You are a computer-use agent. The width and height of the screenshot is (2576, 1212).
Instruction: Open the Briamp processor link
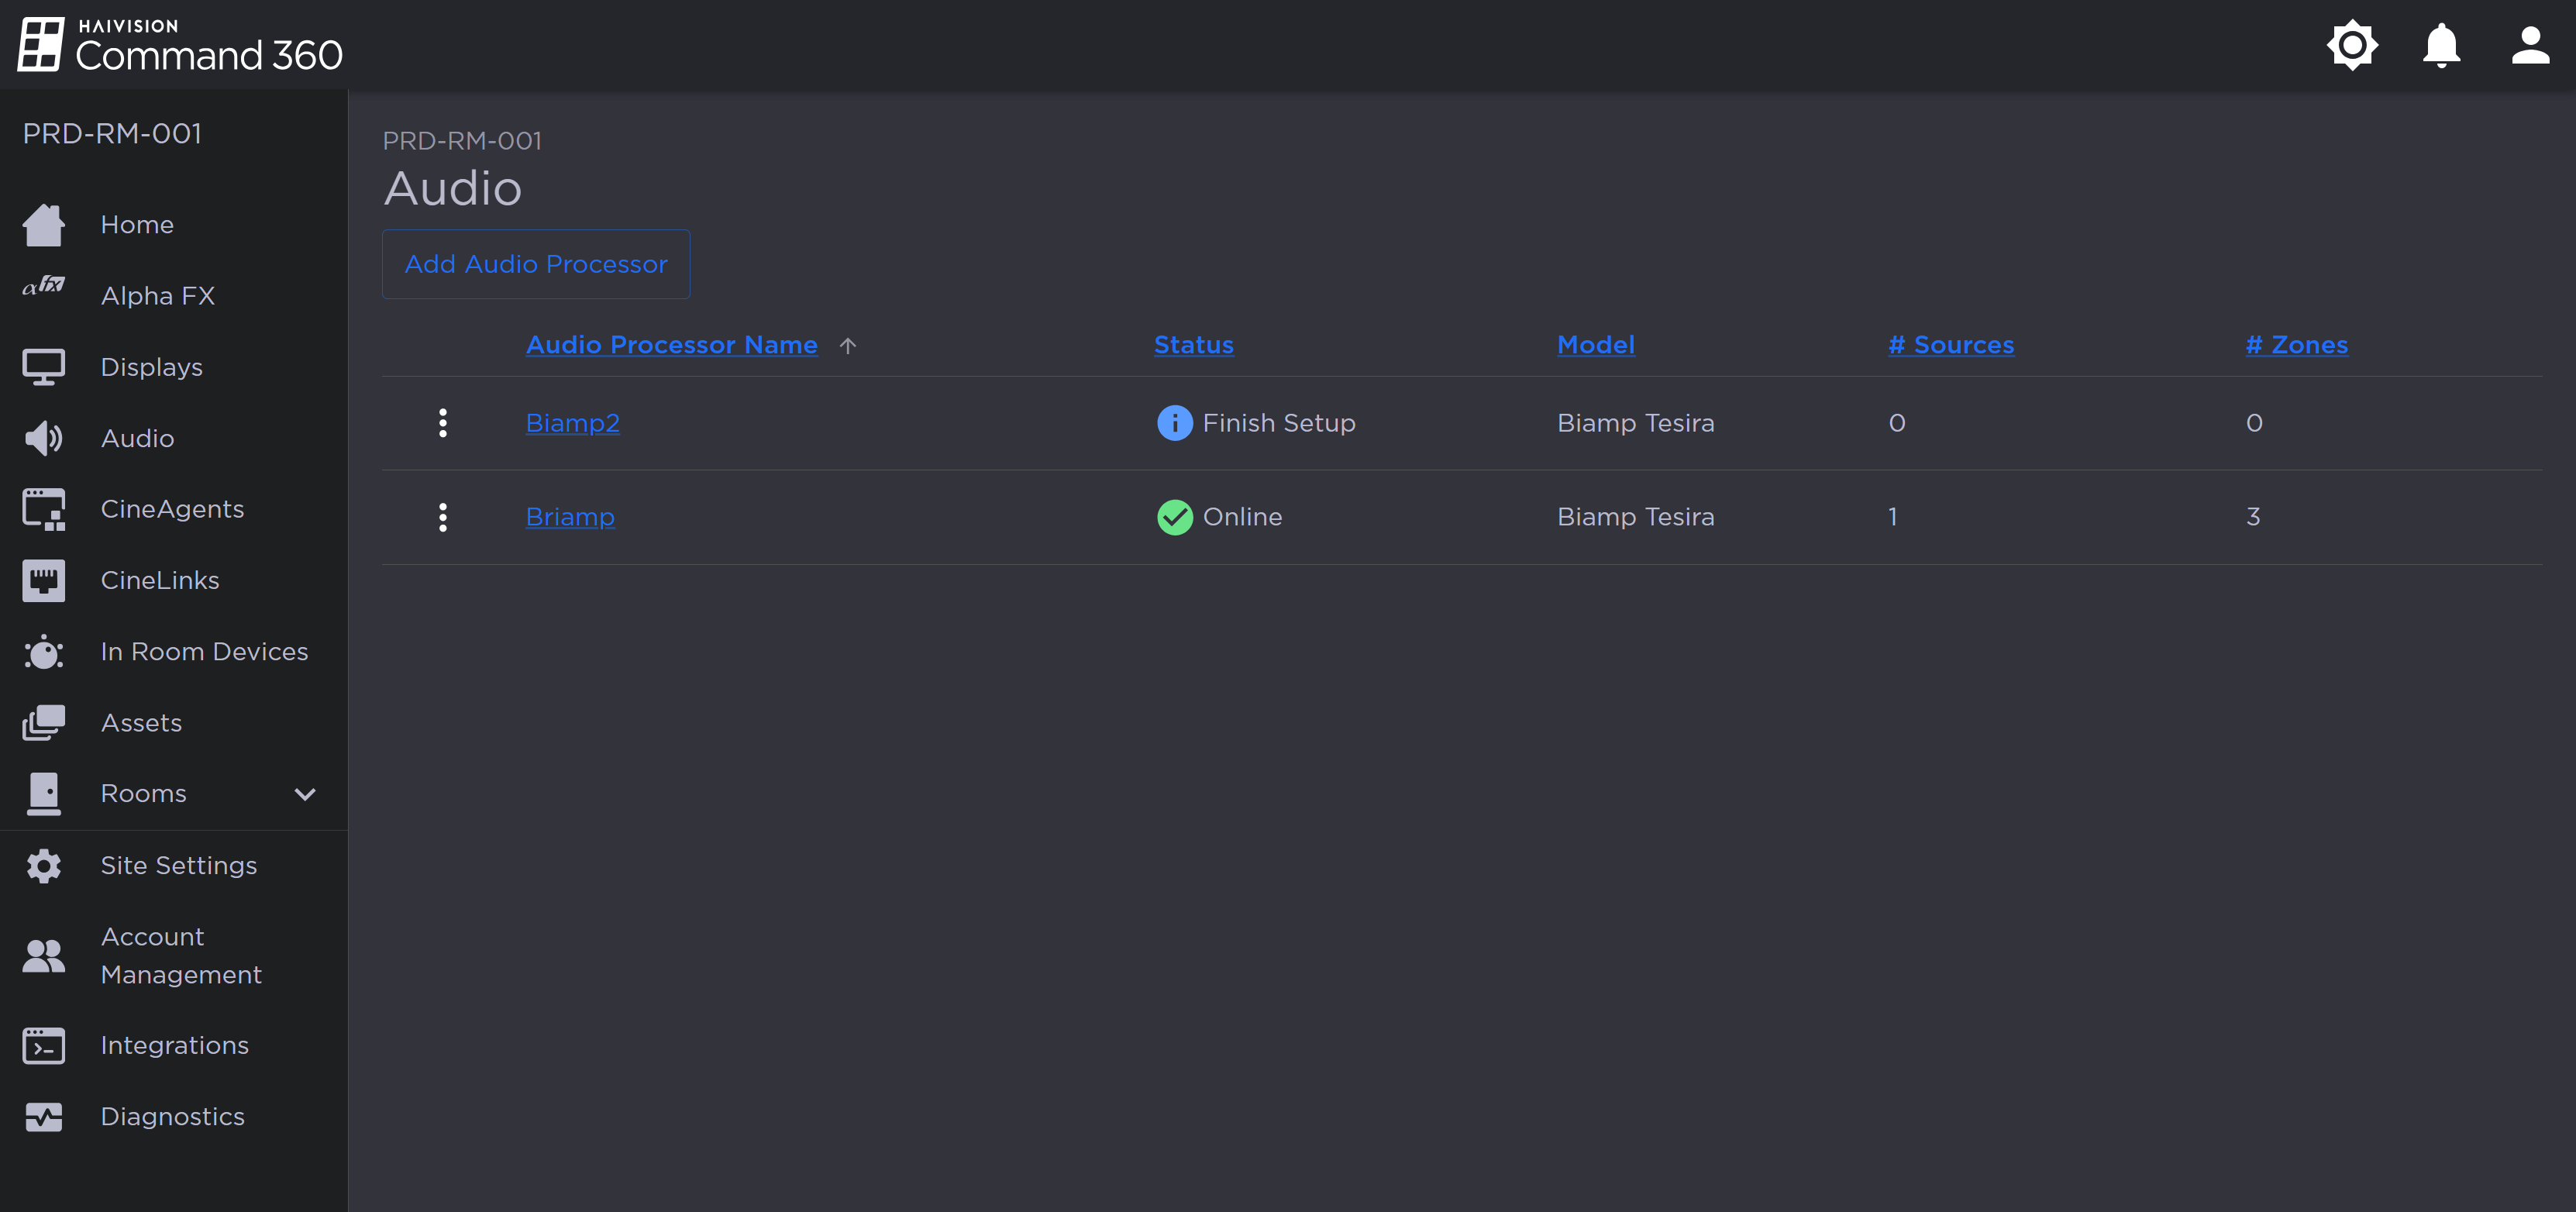(x=569, y=517)
